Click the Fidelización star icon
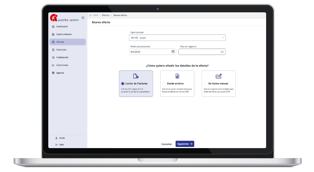Image resolution: width=314 pixels, height=172 pixels. pos(53,57)
